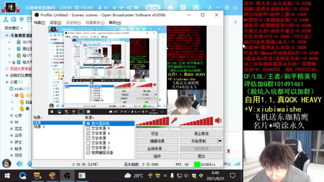This screenshot has width=324, height=182.
Task: Uncheck the 显示器获取 source
Action: (x=88, y=124)
